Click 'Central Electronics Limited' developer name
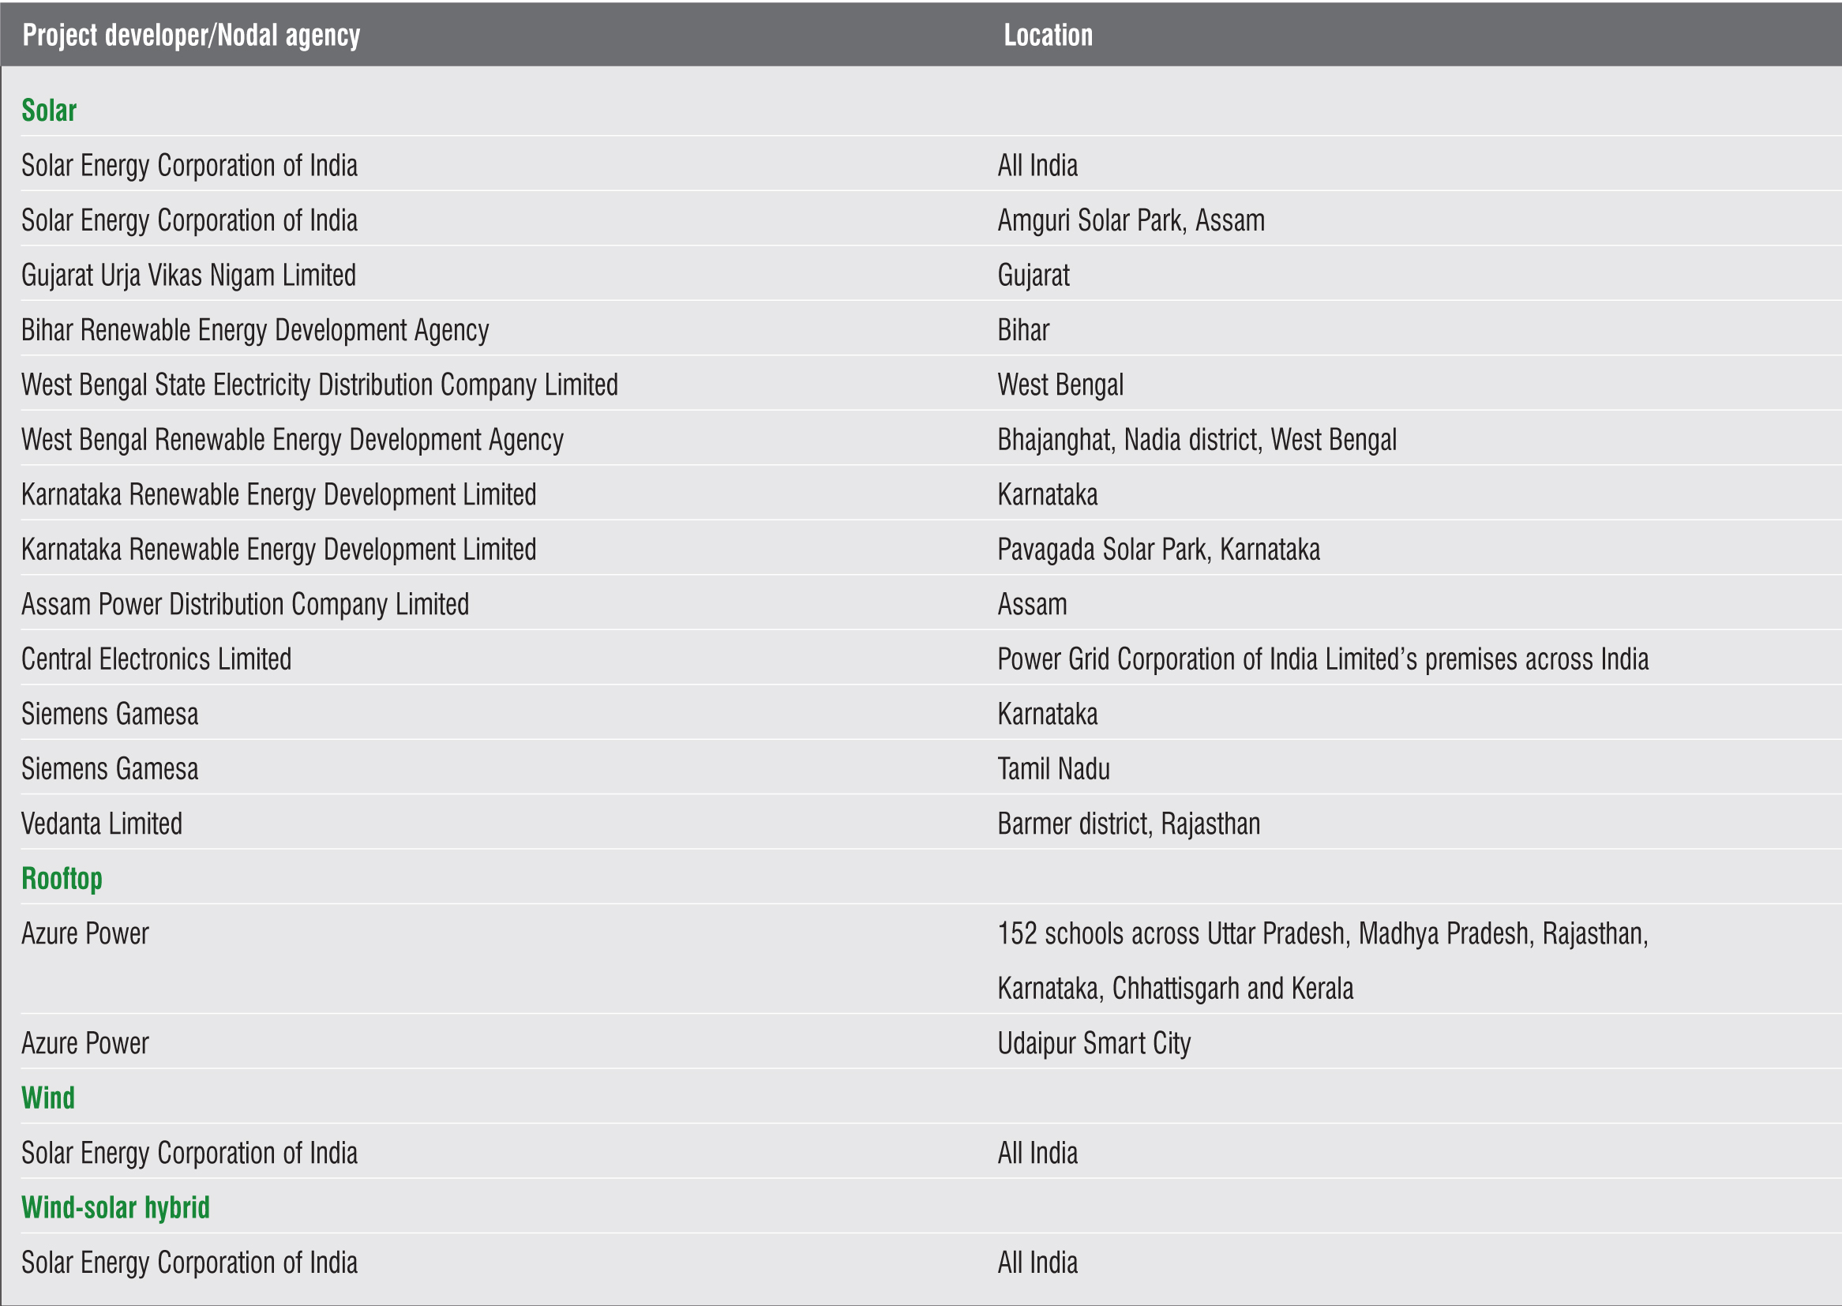This screenshot has height=1306, width=1842. pos(156,659)
